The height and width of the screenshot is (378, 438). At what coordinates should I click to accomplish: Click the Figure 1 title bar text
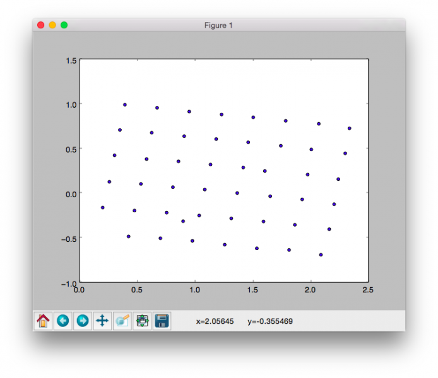218,25
